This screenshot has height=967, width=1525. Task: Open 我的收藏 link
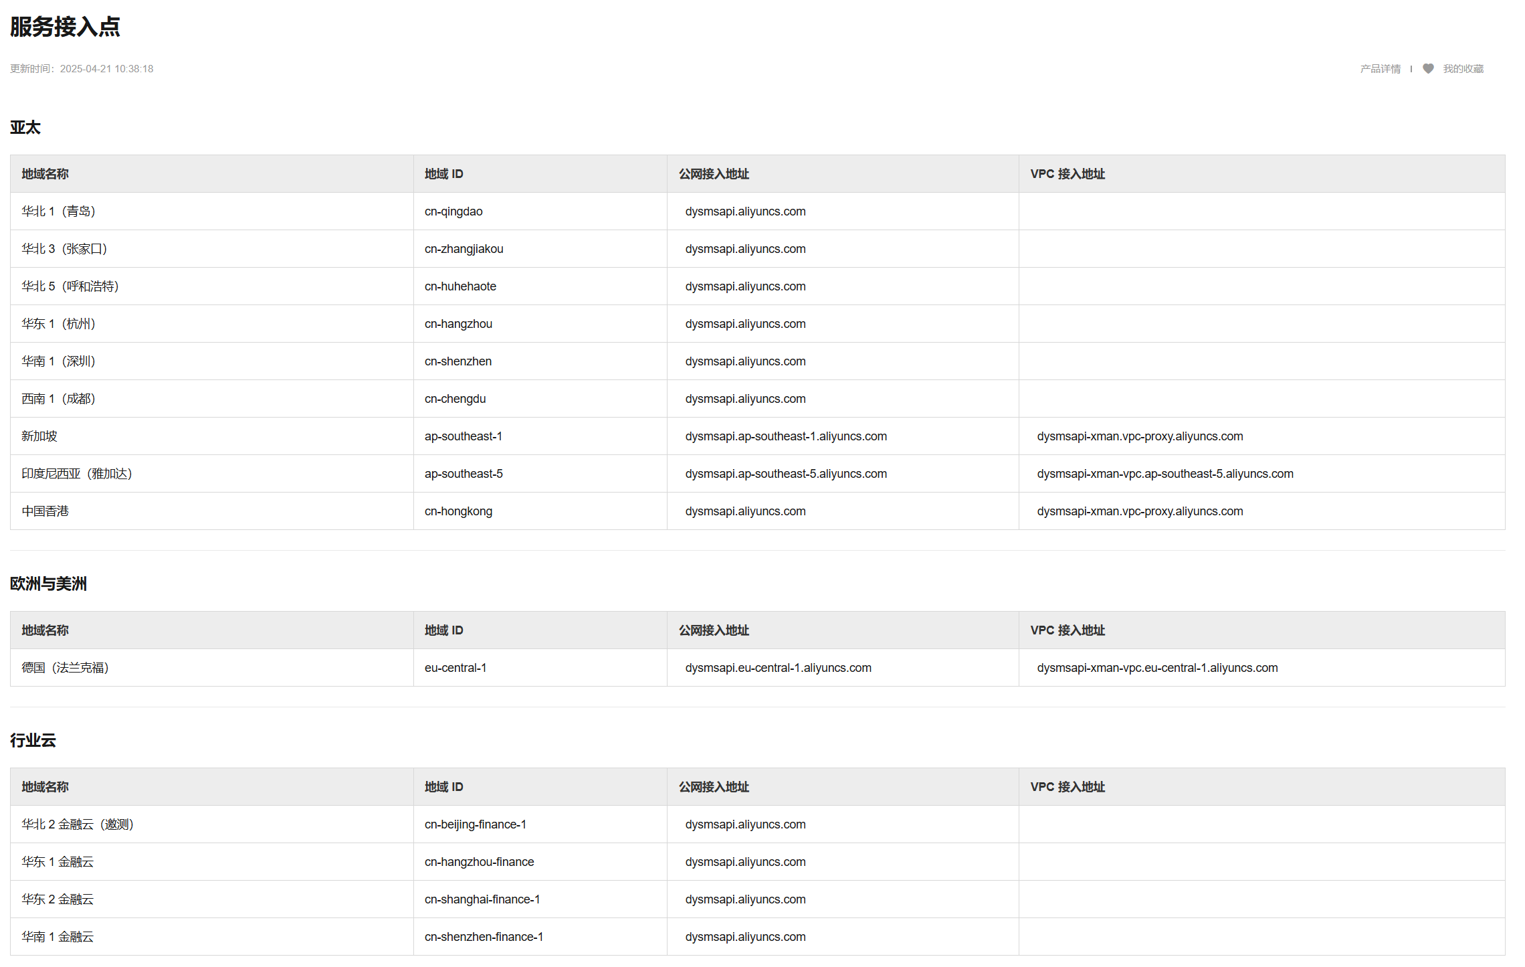pos(1463,69)
